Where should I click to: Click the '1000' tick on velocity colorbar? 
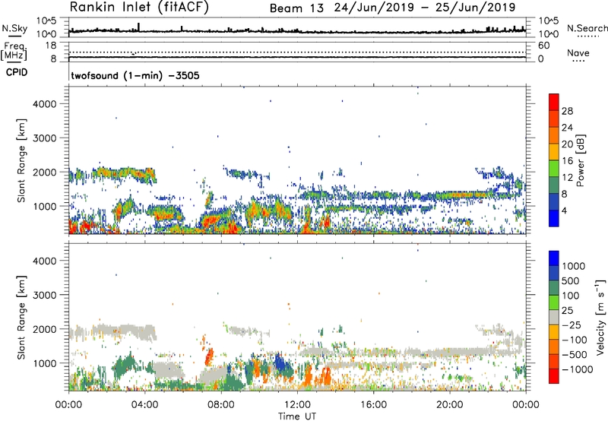[x=573, y=266]
